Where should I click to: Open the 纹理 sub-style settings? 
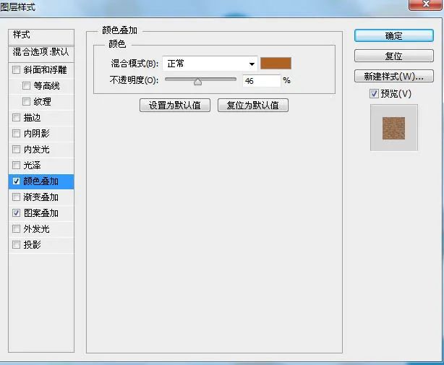(43, 102)
